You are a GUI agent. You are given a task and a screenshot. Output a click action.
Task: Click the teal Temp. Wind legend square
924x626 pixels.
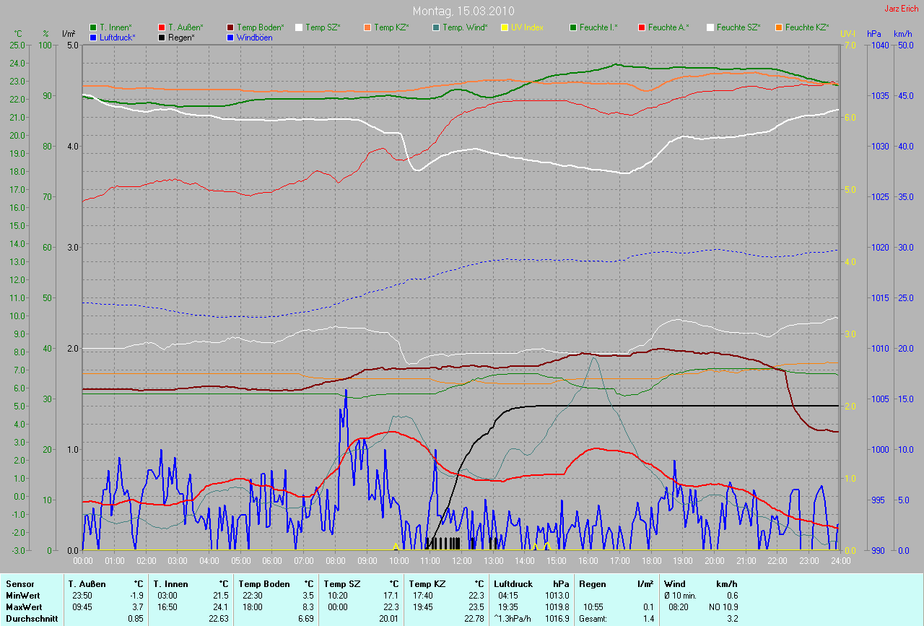(436, 27)
